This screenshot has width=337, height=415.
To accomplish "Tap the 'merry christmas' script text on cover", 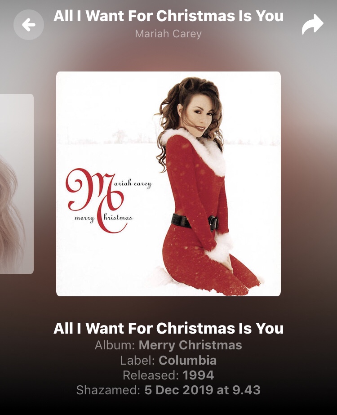I will (x=104, y=218).
